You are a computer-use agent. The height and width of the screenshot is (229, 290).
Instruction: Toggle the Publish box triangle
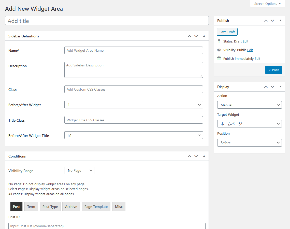tap(280, 21)
